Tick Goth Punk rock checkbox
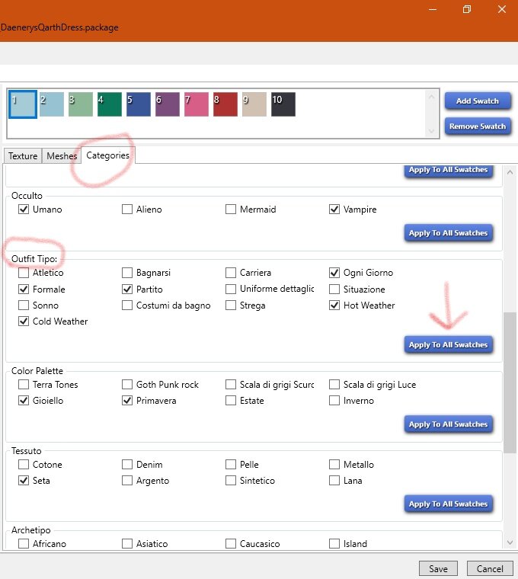 tap(127, 385)
